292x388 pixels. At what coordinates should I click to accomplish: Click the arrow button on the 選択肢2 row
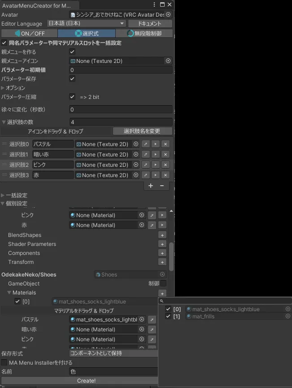[156, 165]
